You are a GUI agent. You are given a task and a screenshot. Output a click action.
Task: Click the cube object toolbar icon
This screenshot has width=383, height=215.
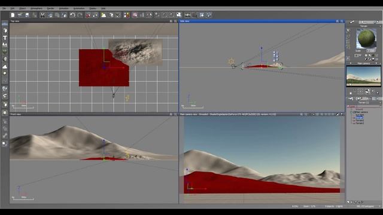coord(111,15)
